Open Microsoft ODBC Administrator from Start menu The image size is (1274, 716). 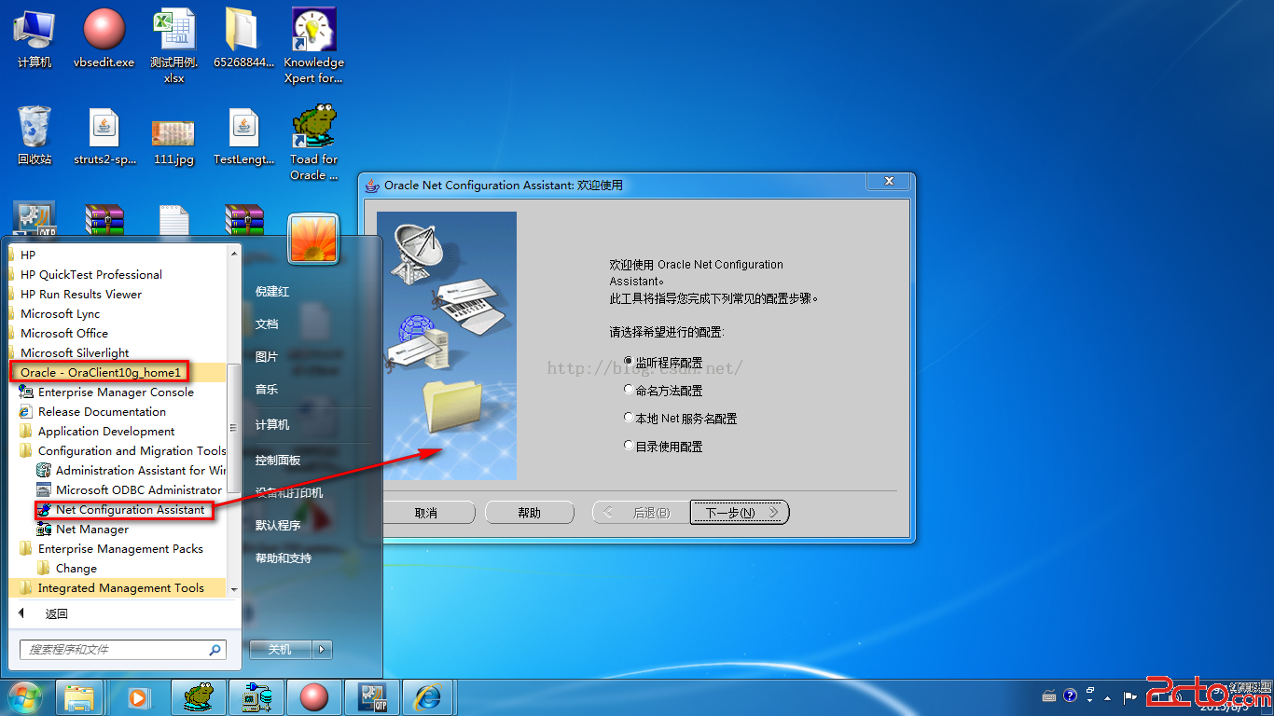click(x=129, y=489)
